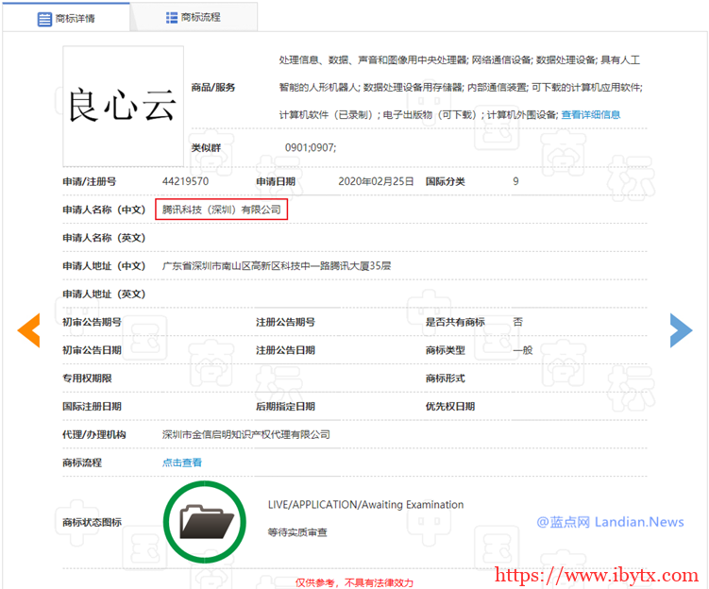Click the green folder status icon
The width and height of the screenshot is (709, 589).
205,522
